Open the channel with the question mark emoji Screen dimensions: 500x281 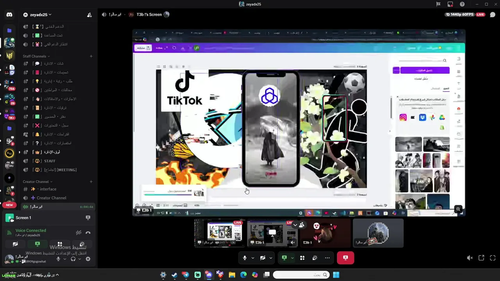tap(58, 143)
